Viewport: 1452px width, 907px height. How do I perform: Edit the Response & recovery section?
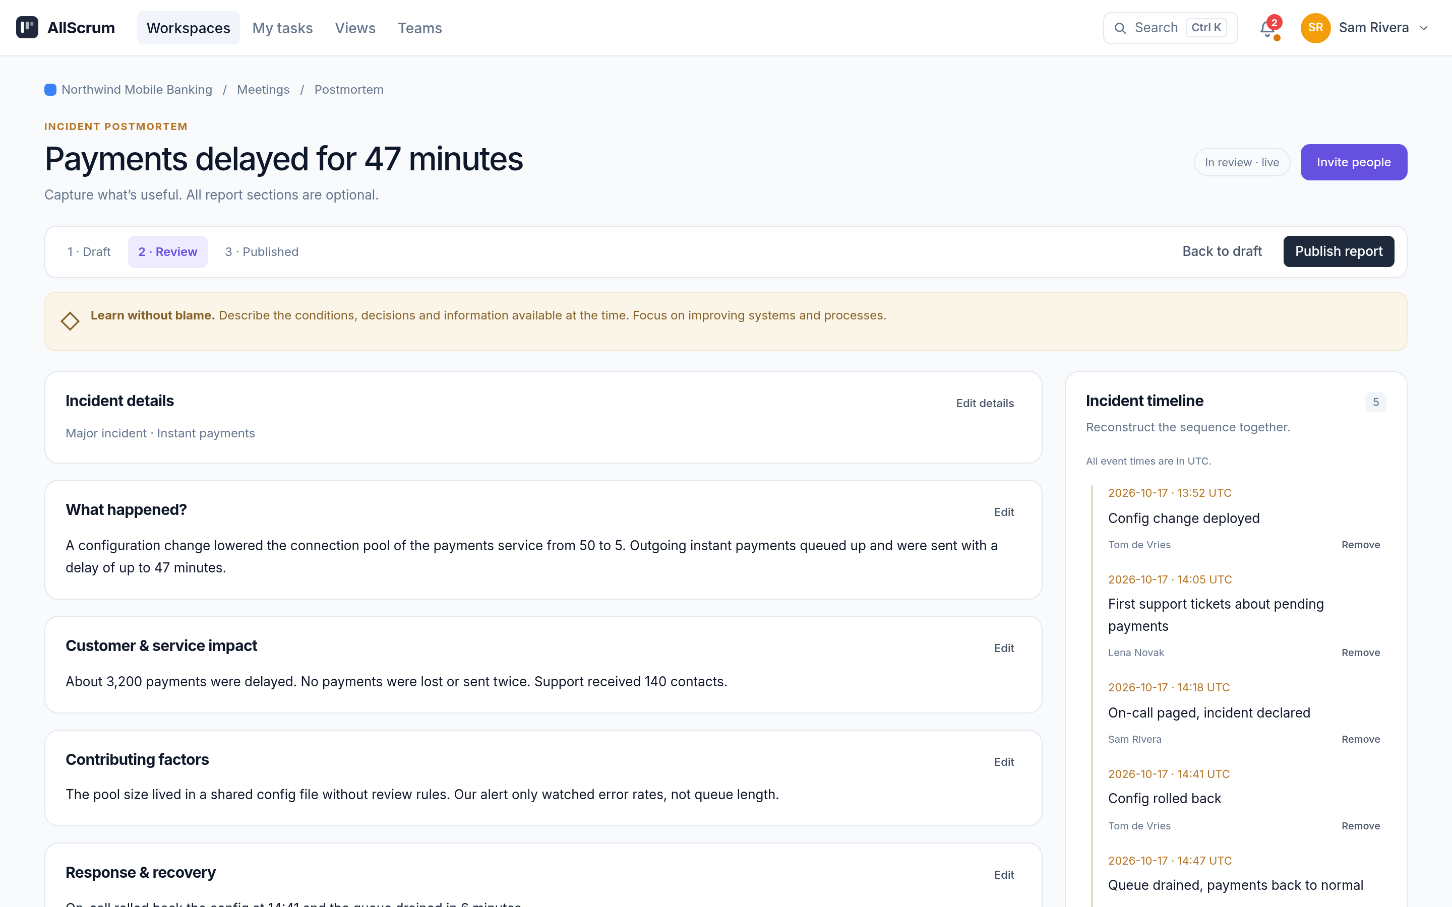pyautogui.click(x=1004, y=875)
